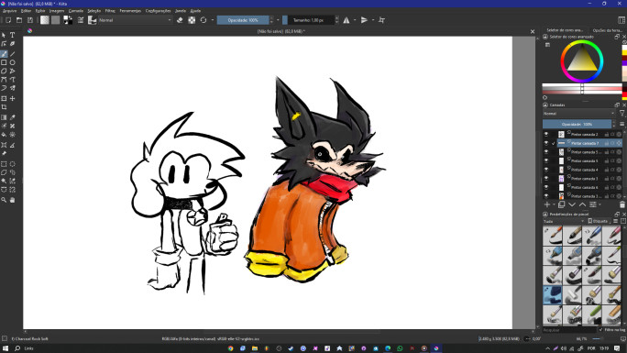This screenshot has height=353, width=627.
Task: Move selected layer up
Action: point(582,204)
